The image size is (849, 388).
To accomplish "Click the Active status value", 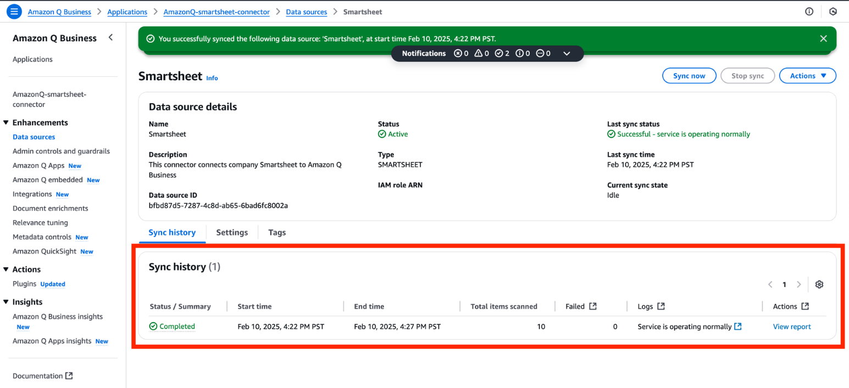I will click(398, 134).
